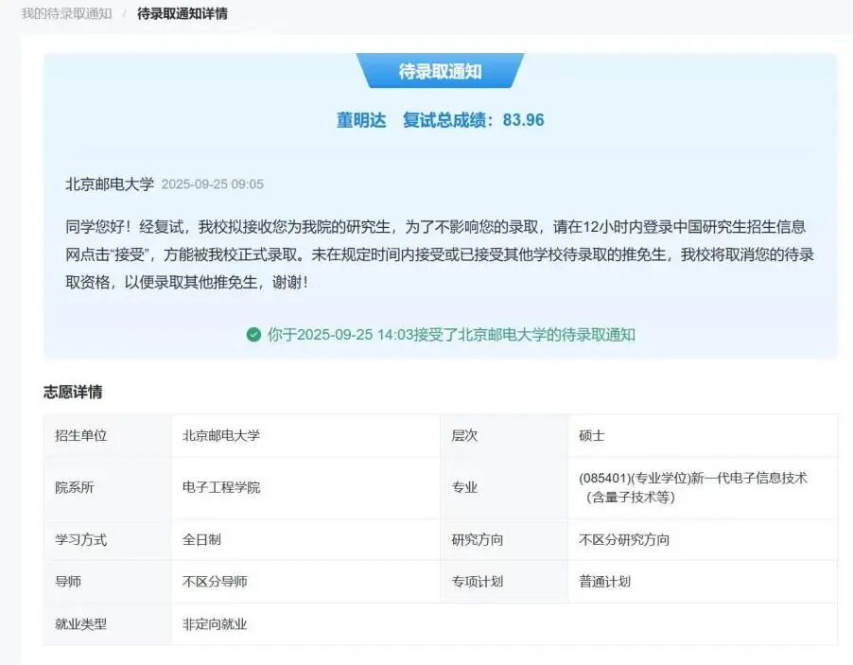Click the timestamp 2025-09-25 09:05
The width and height of the screenshot is (853, 665).
pyautogui.click(x=212, y=184)
